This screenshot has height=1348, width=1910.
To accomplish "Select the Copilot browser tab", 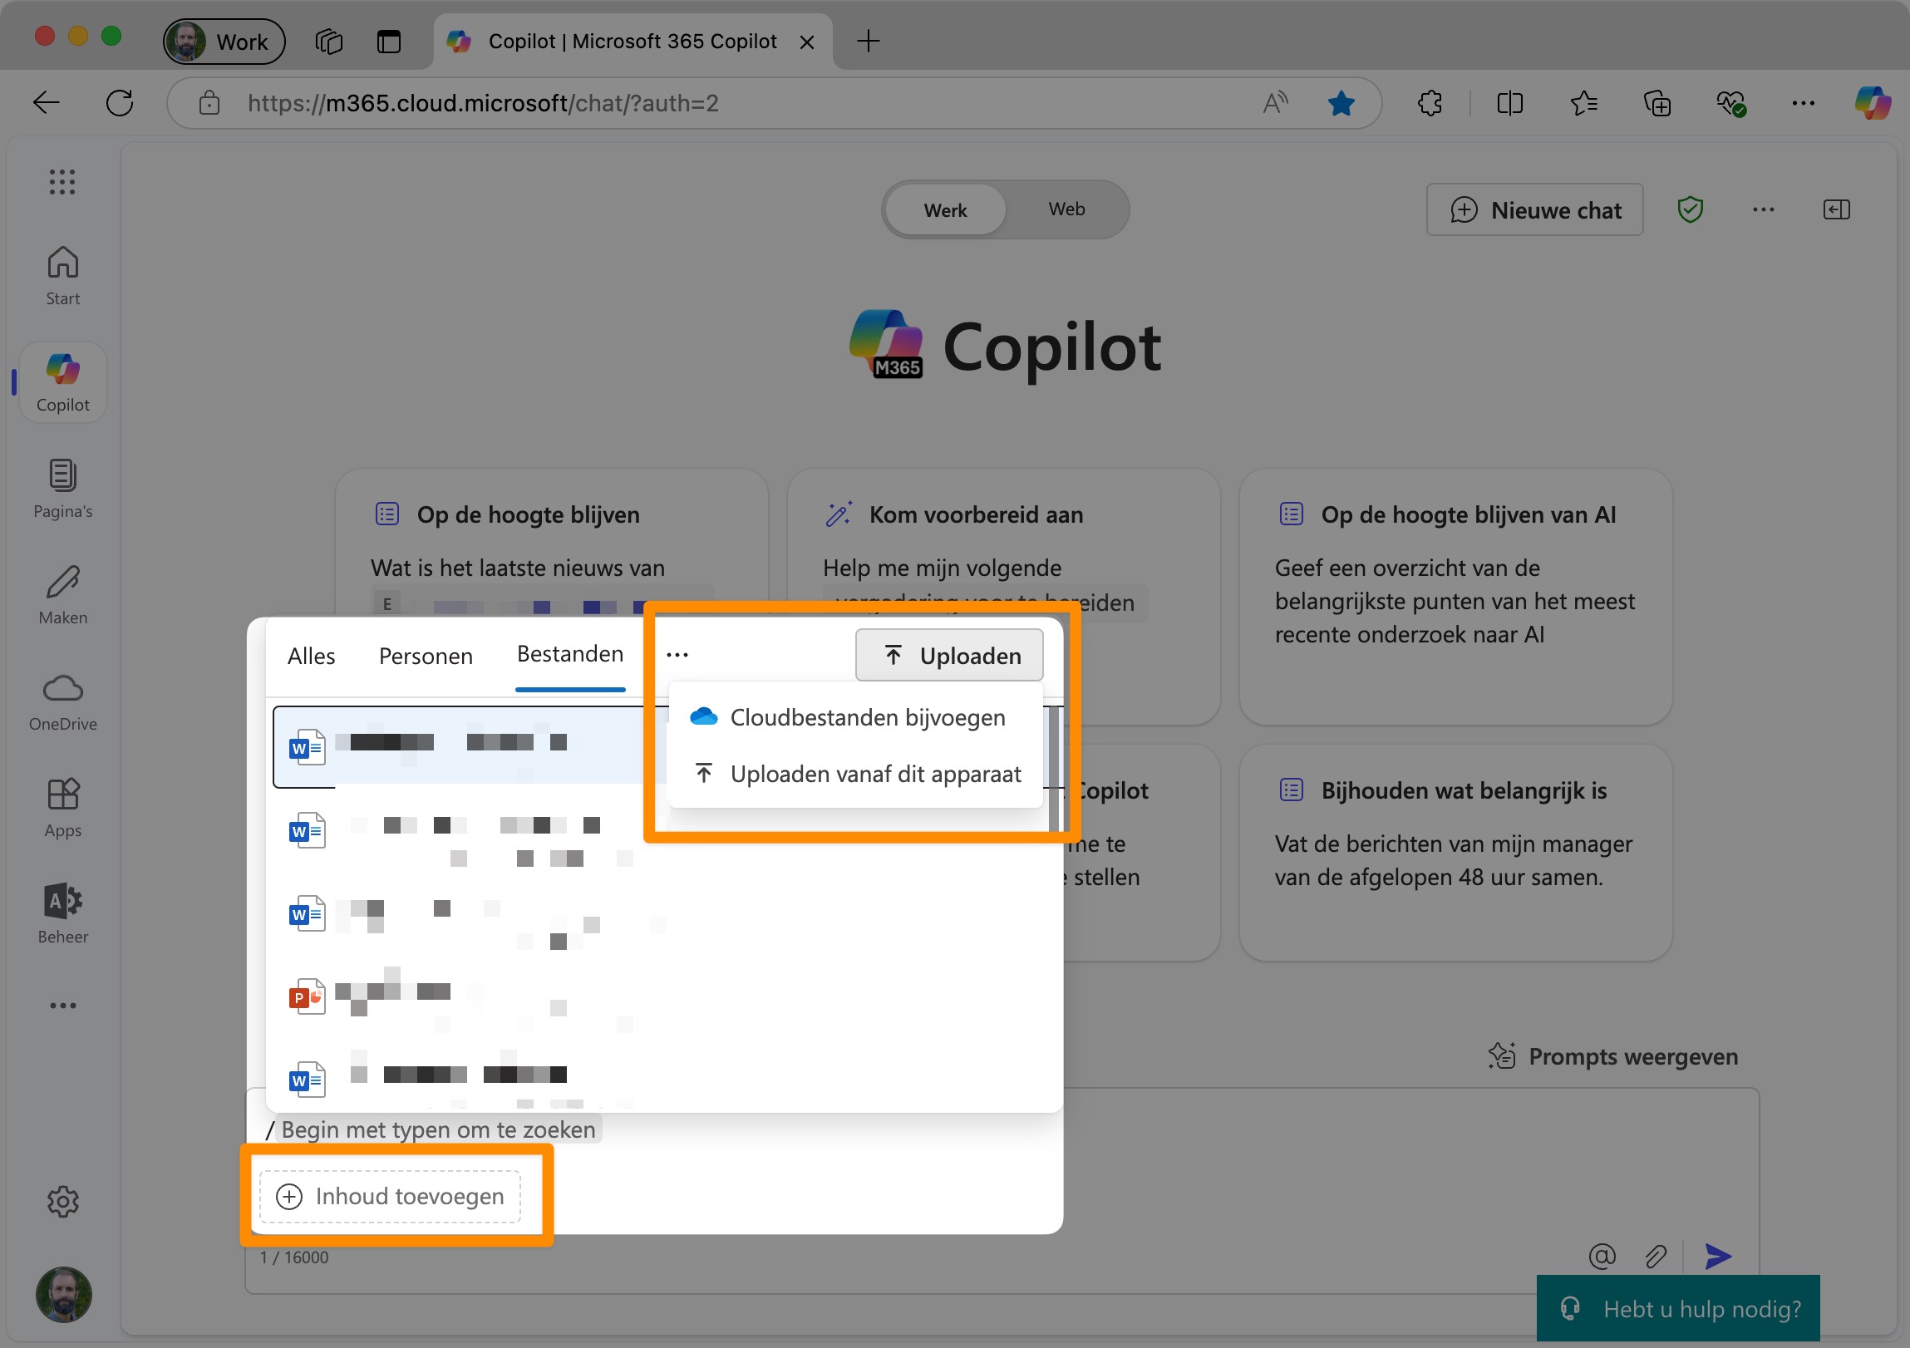I will tap(633, 42).
